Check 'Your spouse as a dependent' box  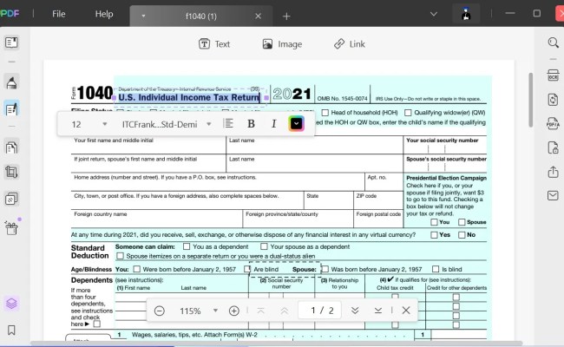[x=264, y=246]
